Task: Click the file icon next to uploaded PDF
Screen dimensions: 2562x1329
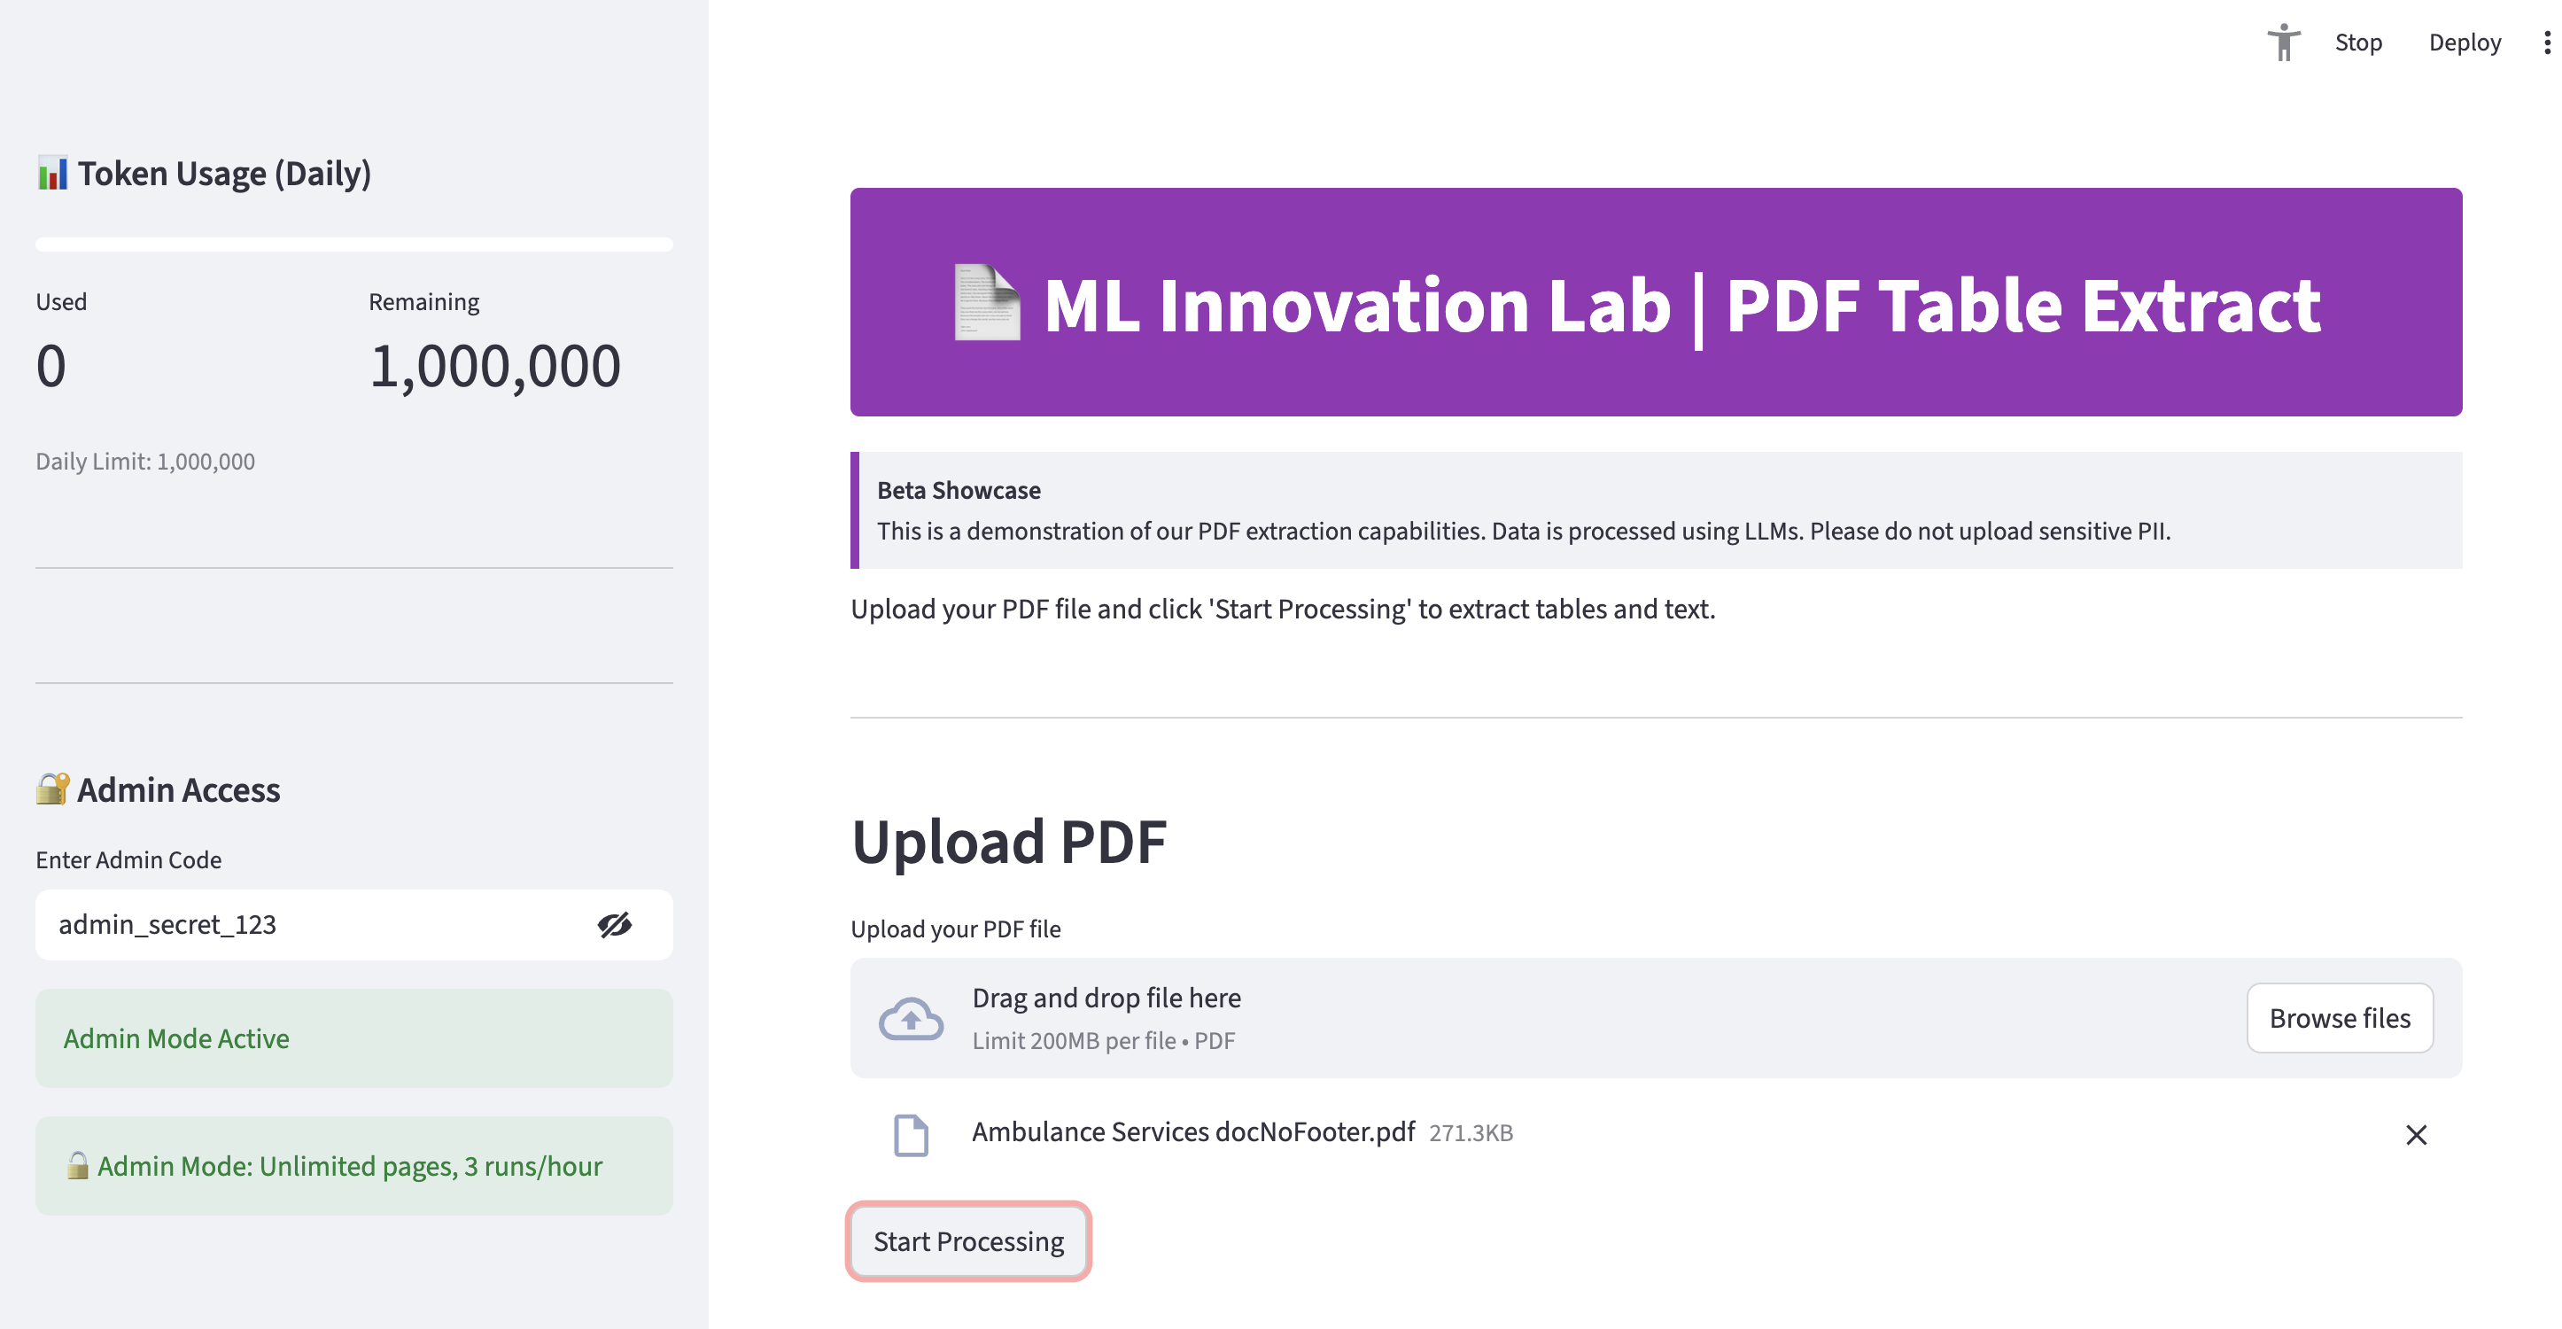Action: tap(911, 1135)
